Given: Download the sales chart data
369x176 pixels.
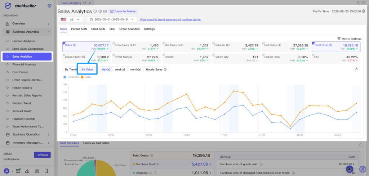Looking at the screenshot, I should (x=356, y=69).
